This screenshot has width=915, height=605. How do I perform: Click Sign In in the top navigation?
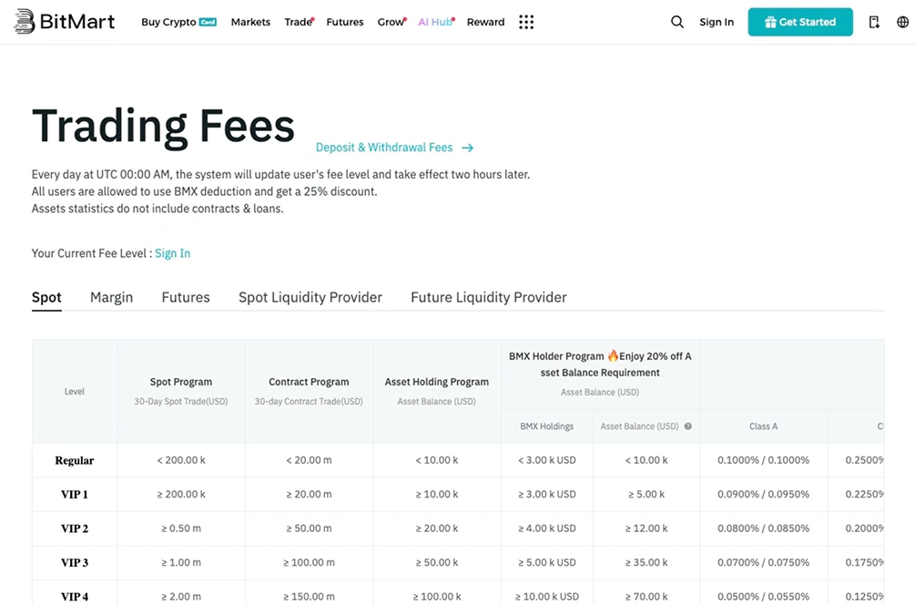717,21
